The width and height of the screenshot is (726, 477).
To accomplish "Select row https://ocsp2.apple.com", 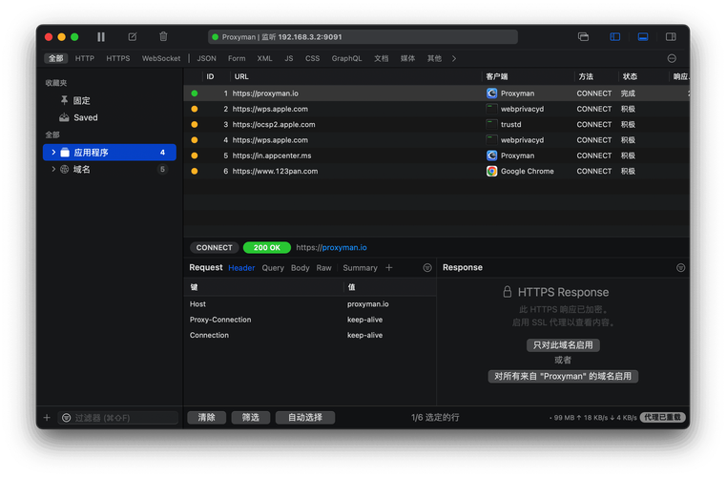I will tap(436, 124).
